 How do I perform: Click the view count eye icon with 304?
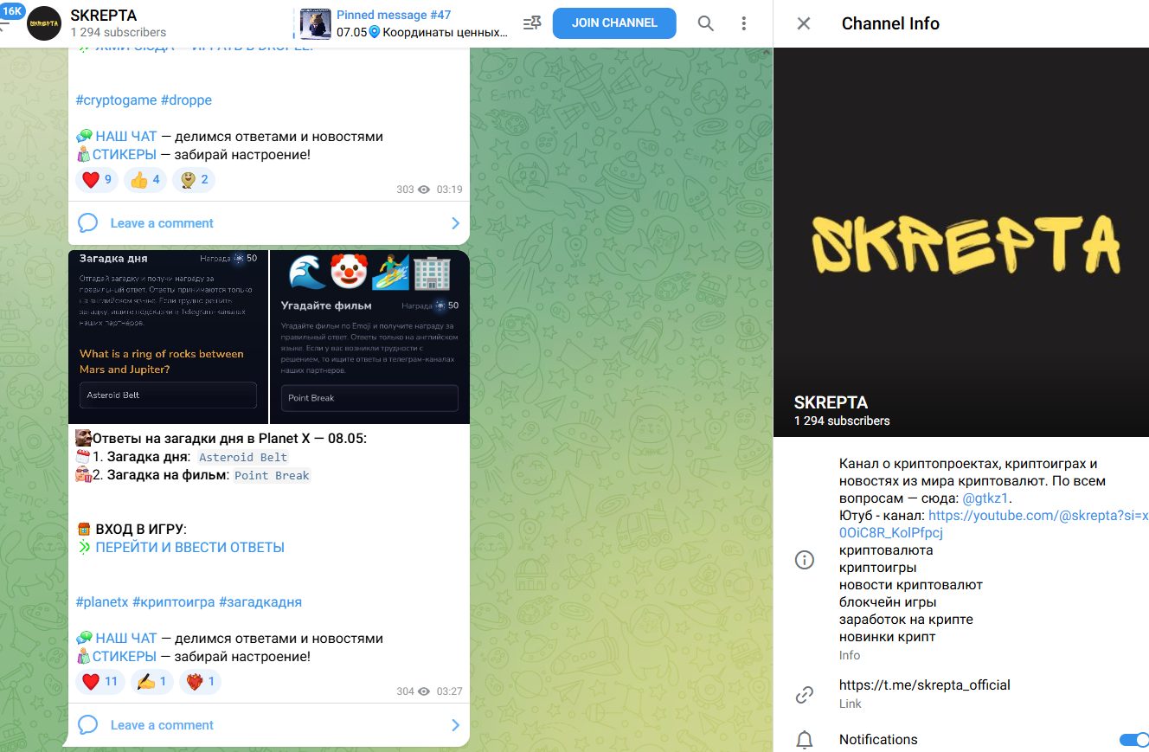coord(424,691)
